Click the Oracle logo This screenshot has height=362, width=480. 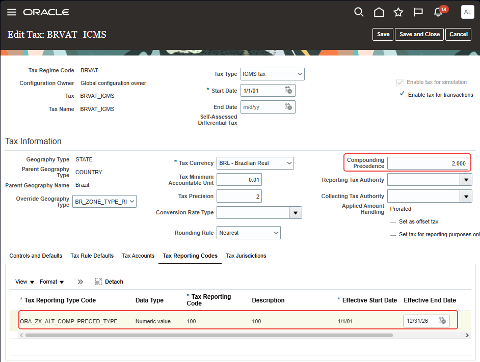pyautogui.click(x=46, y=12)
